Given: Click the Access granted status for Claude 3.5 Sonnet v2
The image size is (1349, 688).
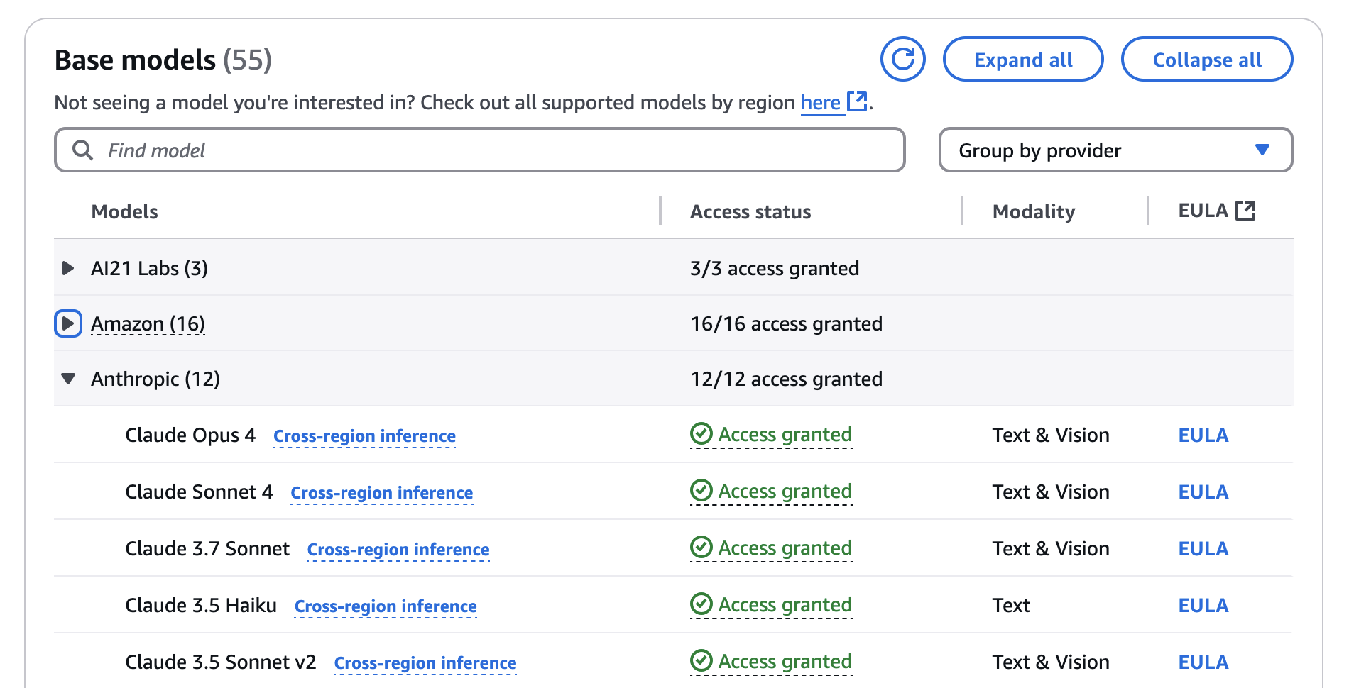Looking at the screenshot, I should [x=785, y=662].
